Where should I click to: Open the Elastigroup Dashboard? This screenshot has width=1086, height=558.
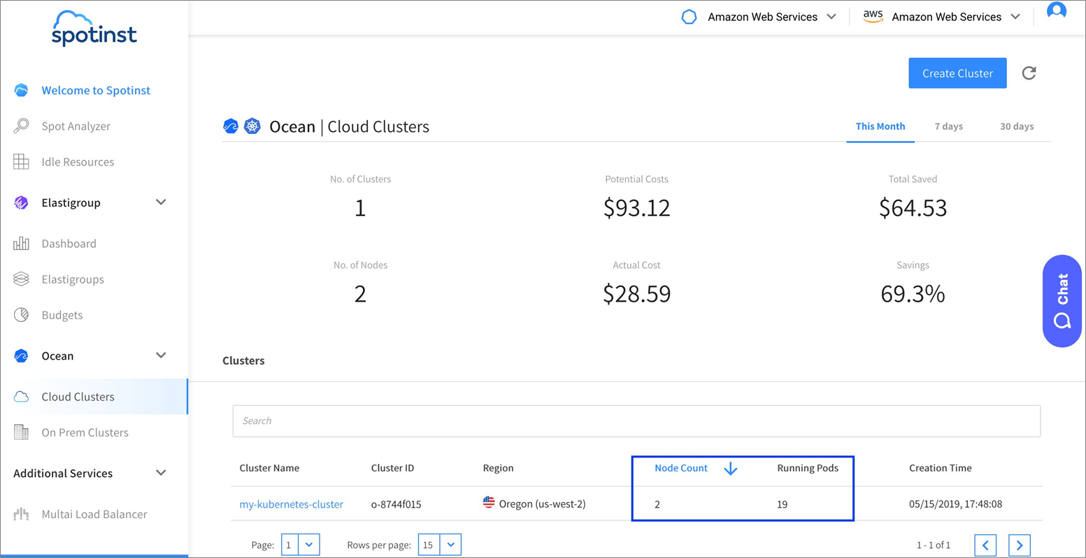pos(69,243)
